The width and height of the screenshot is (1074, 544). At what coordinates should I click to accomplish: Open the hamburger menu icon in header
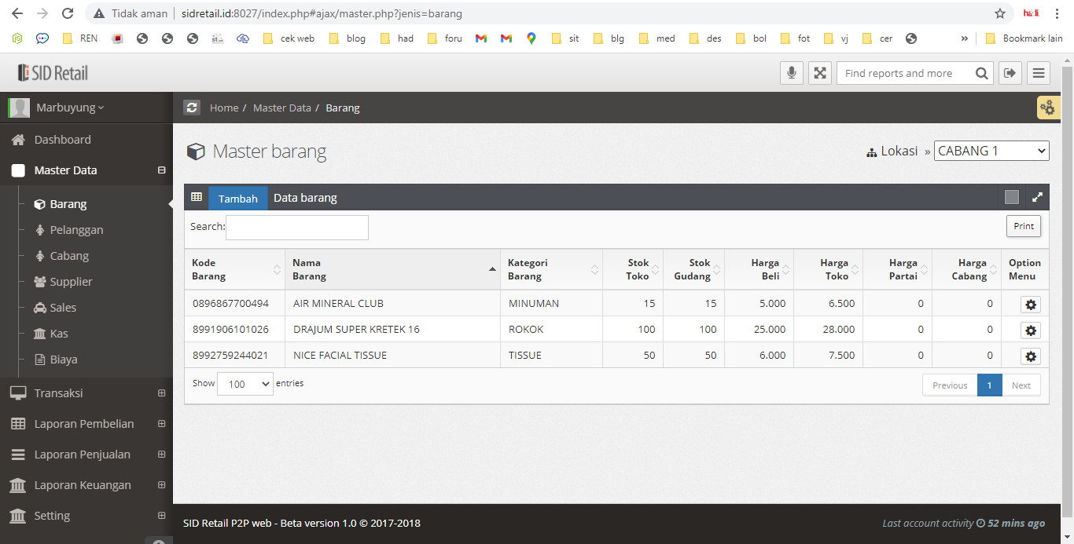(x=1039, y=73)
